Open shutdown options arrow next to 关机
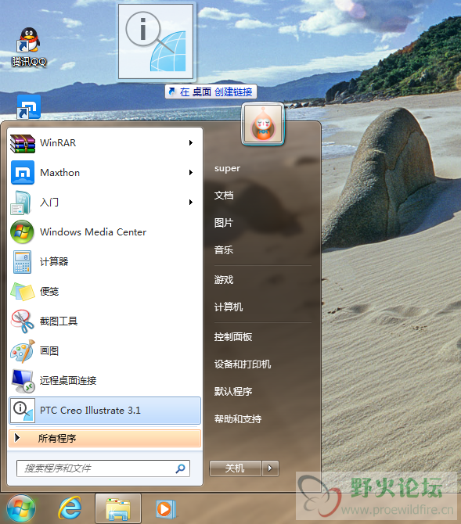Viewport: 461px width, 524px height. [270, 468]
